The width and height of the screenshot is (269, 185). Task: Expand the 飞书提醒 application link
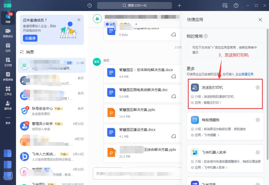pos(218,135)
